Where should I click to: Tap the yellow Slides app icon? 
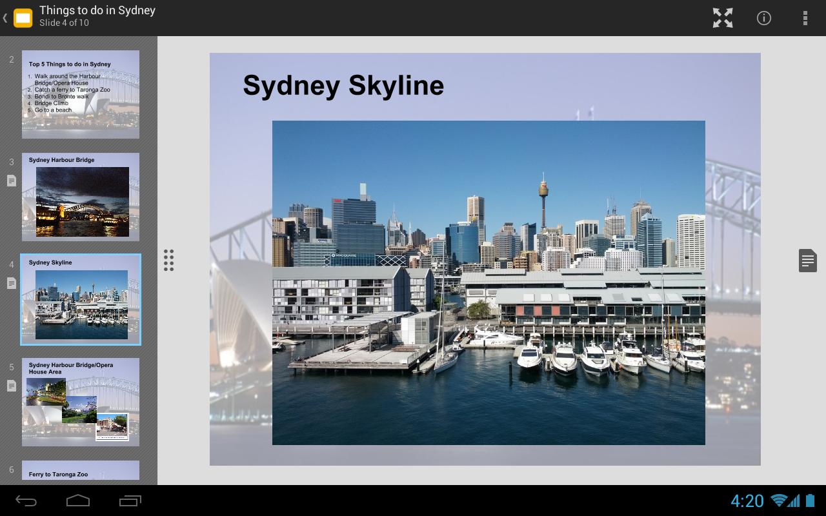click(x=23, y=18)
